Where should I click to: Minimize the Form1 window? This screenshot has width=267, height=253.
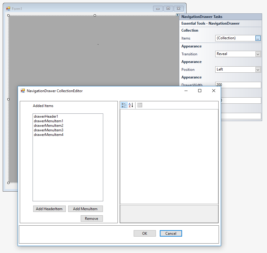(158, 9)
